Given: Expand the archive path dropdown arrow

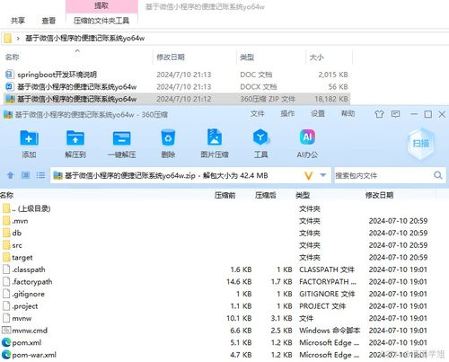Looking at the screenshot, I should pos(323,175).
